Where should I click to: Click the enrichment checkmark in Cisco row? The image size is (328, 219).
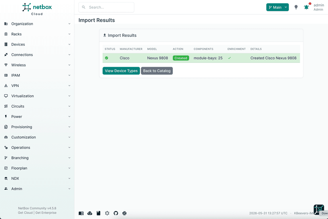pos(229,58)
